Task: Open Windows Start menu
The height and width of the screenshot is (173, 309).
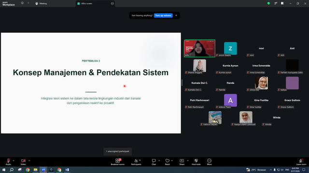Action: [4, 170]
